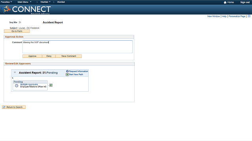Click the Return to Search icon

click(x=4, y=107)
